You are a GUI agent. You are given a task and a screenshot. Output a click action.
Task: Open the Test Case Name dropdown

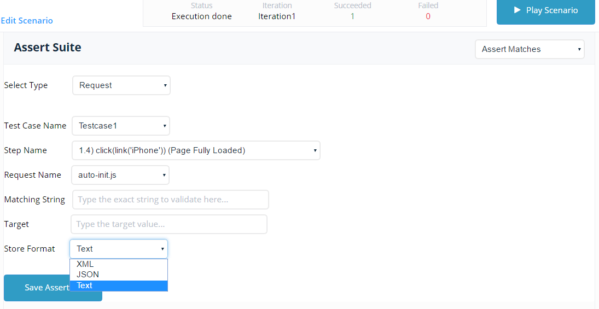pyautogui.click(x=121, y=126)
